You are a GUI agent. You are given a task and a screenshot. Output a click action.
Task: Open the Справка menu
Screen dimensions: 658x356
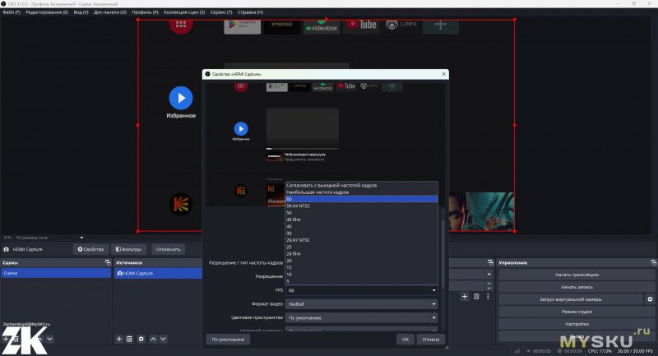tap(251, 12)
